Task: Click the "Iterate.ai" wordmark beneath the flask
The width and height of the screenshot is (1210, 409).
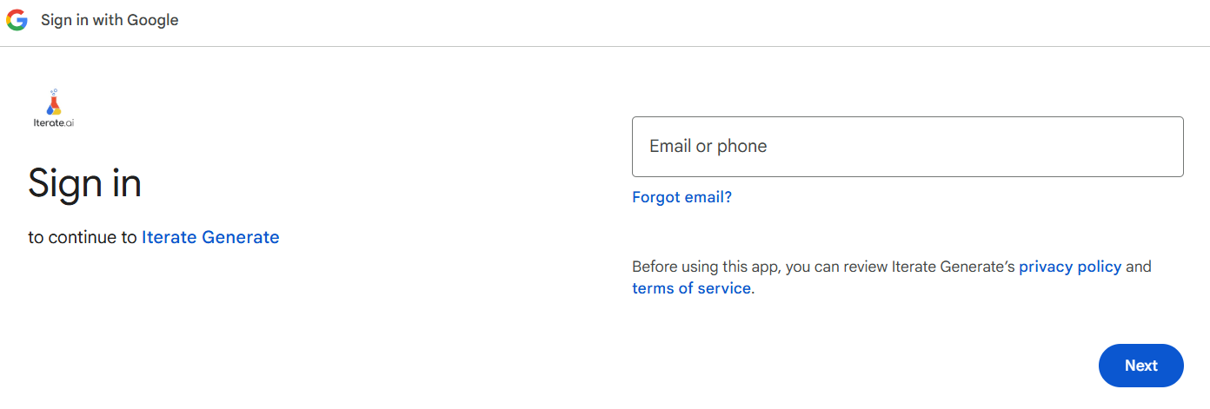Action: (54, 123)
